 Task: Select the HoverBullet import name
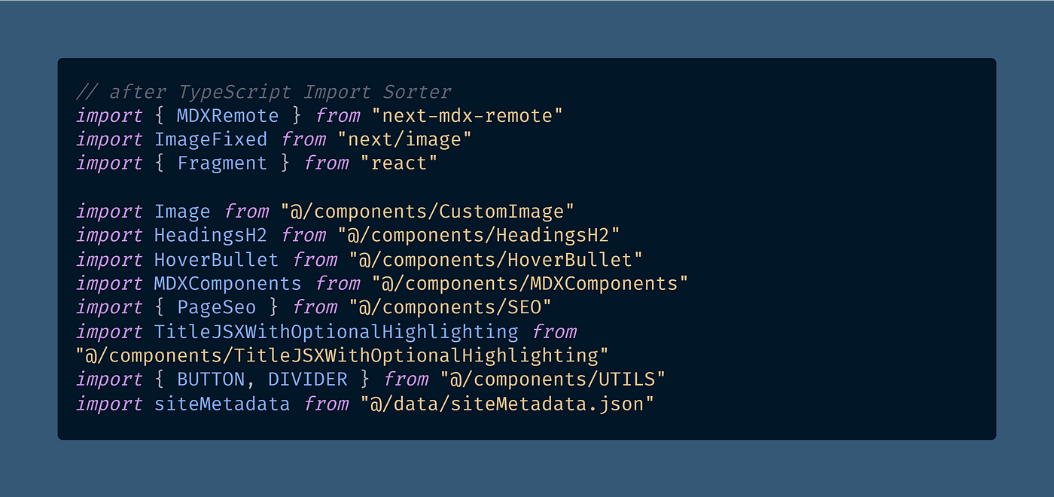(x=216, y=260)
